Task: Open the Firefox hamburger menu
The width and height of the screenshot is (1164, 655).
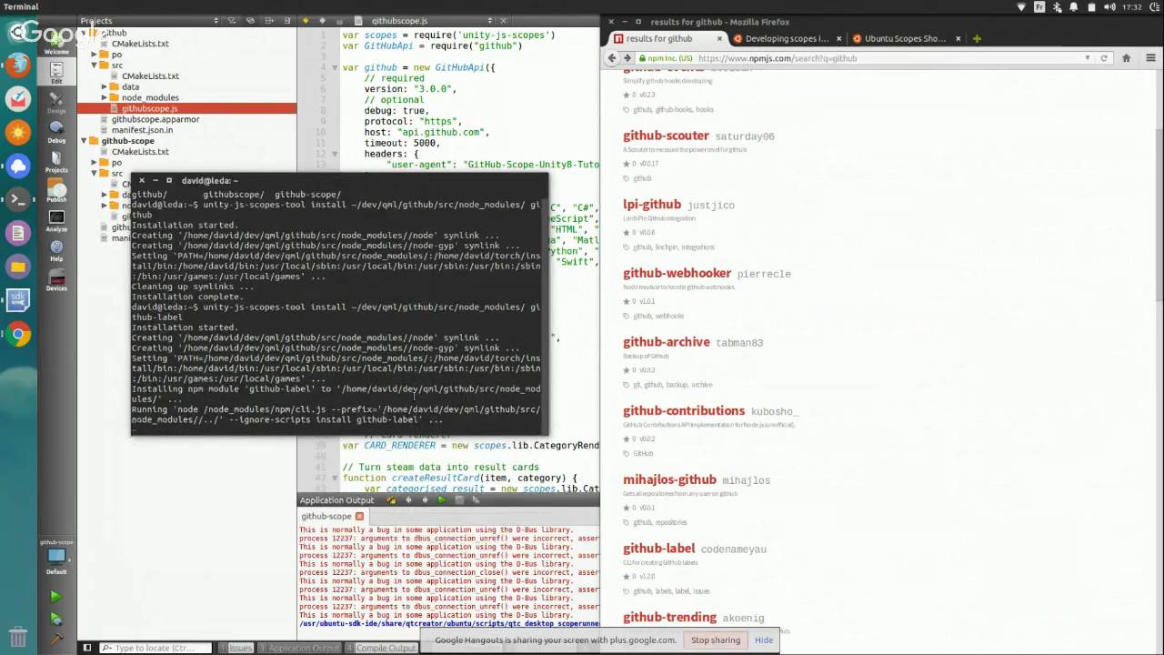Action: click(x=1149, y=58)
